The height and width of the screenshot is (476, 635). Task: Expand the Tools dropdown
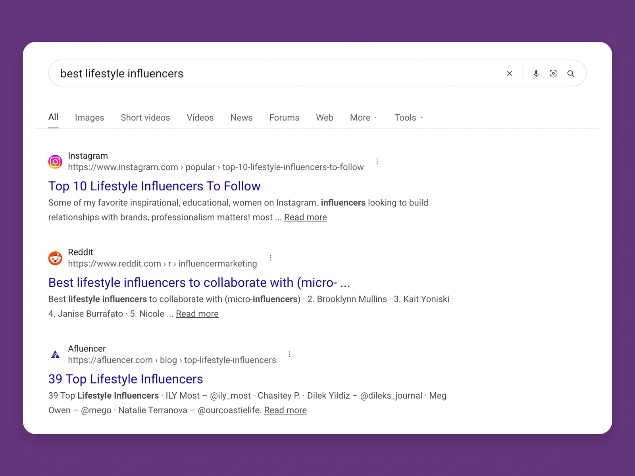pyautogui.click(x=409, y=118)
